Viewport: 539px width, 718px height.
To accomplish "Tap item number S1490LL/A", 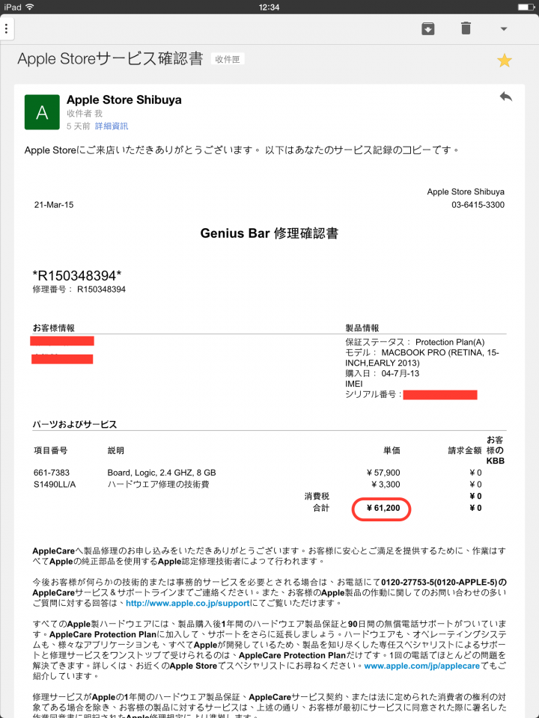I will pos(55,485).
